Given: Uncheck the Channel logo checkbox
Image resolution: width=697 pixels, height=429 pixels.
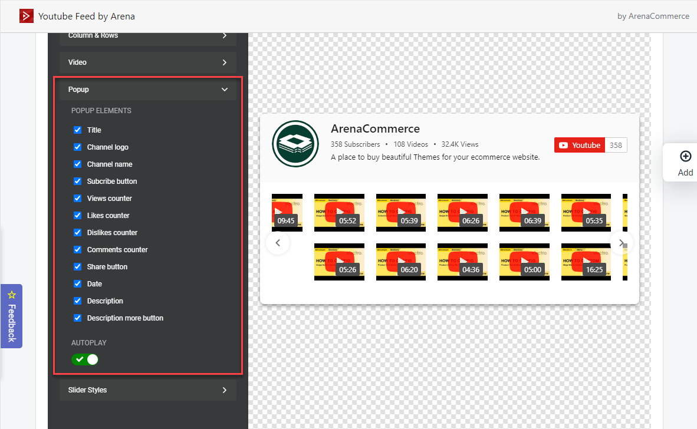Looking at the screenshot, I should [x=77, y=147].
